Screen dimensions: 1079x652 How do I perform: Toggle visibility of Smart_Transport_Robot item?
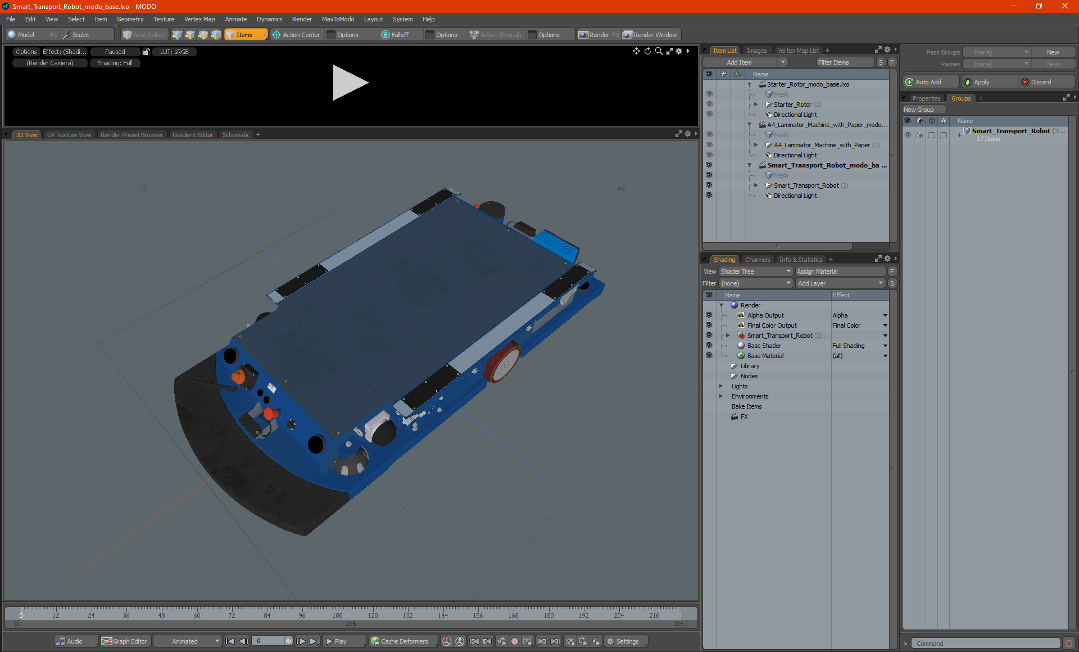[x=709, y=185]
